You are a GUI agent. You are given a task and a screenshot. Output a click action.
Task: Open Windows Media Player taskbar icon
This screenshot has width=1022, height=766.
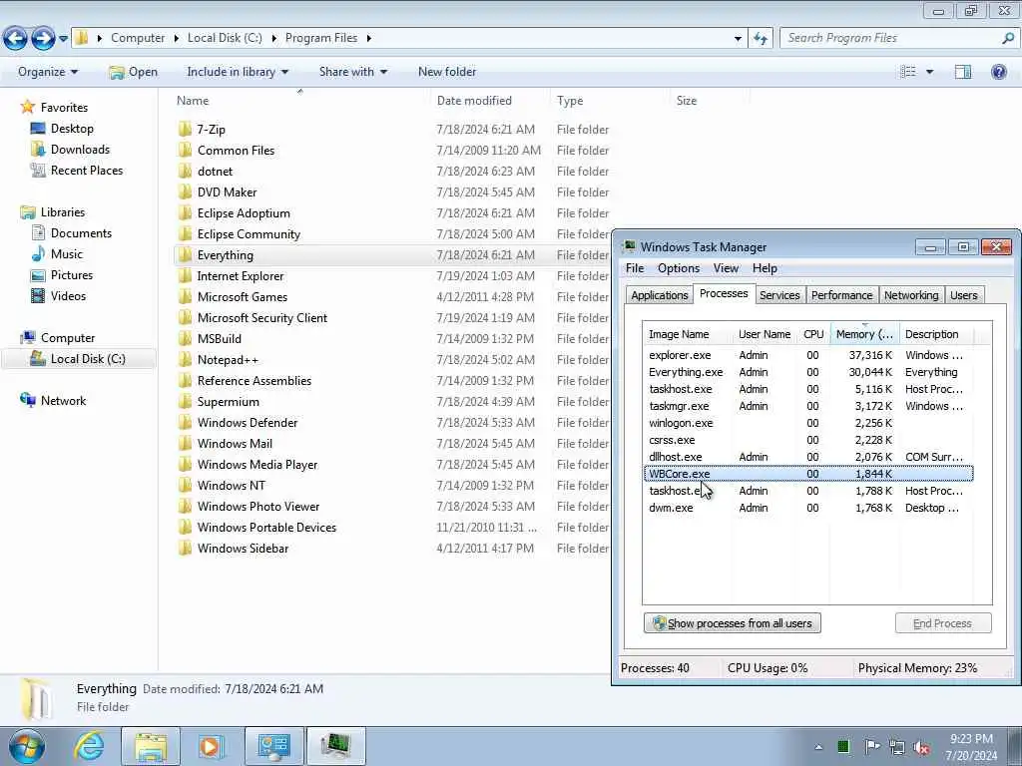coord(212,746)
